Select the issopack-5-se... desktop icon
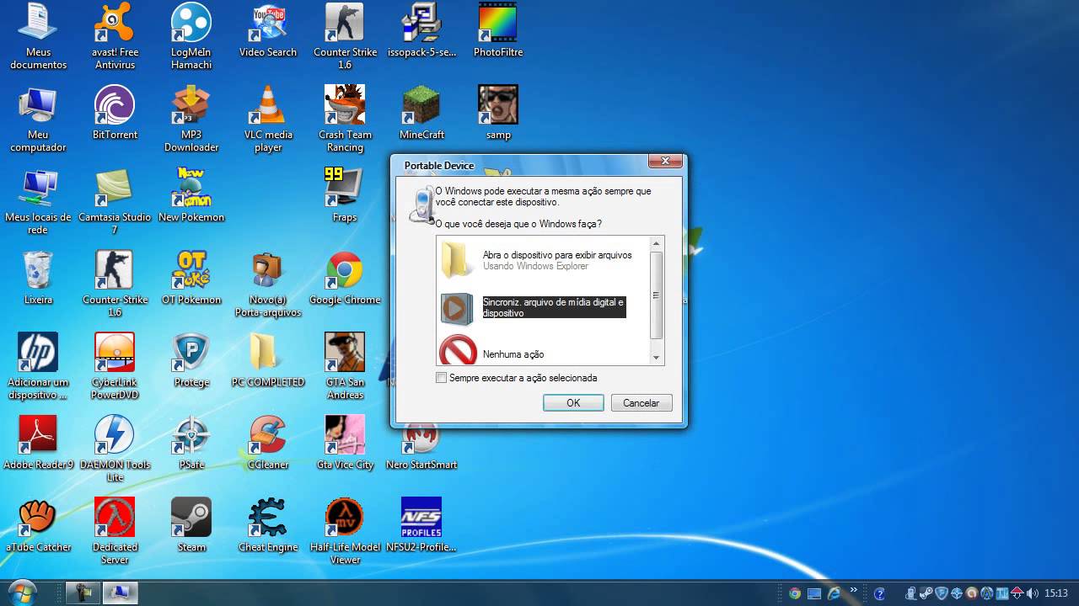Screen dimensions: 1079x606 (421, 30)
